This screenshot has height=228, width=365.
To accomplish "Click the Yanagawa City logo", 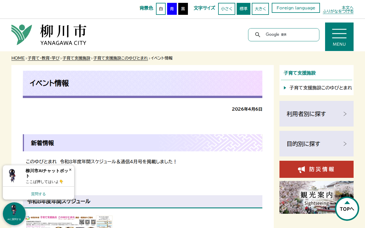I will pyautogui.click(x=48, y=34).
